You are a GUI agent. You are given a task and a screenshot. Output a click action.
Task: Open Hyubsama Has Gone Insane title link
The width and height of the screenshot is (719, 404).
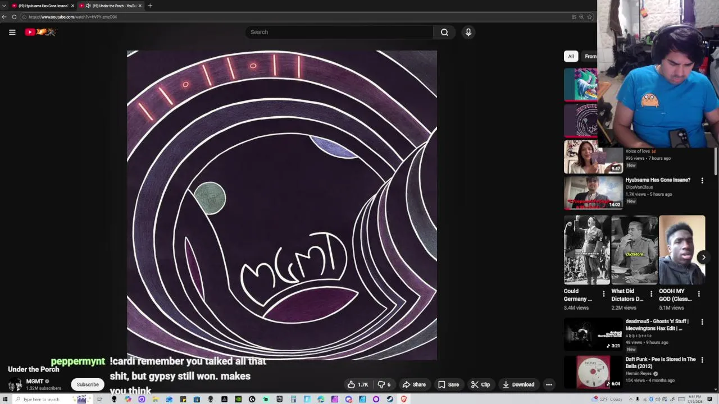coord(658,180)
